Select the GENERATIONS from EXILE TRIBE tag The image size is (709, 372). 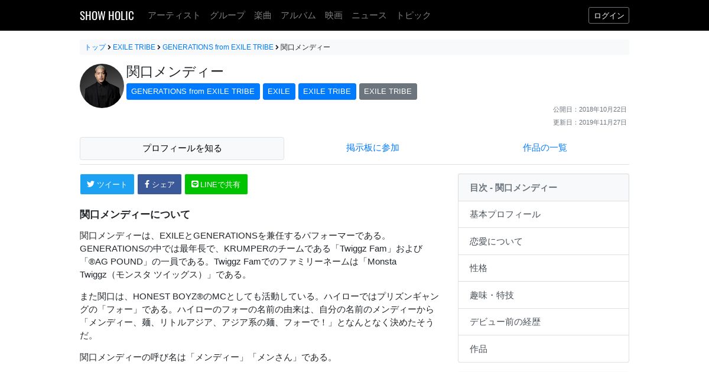coord(193,92)
